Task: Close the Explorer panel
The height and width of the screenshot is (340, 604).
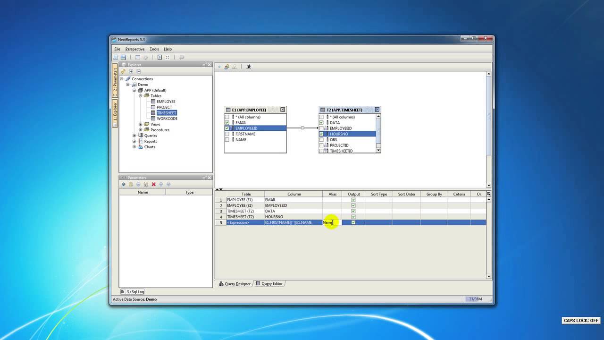Action: tap(210, 65)
